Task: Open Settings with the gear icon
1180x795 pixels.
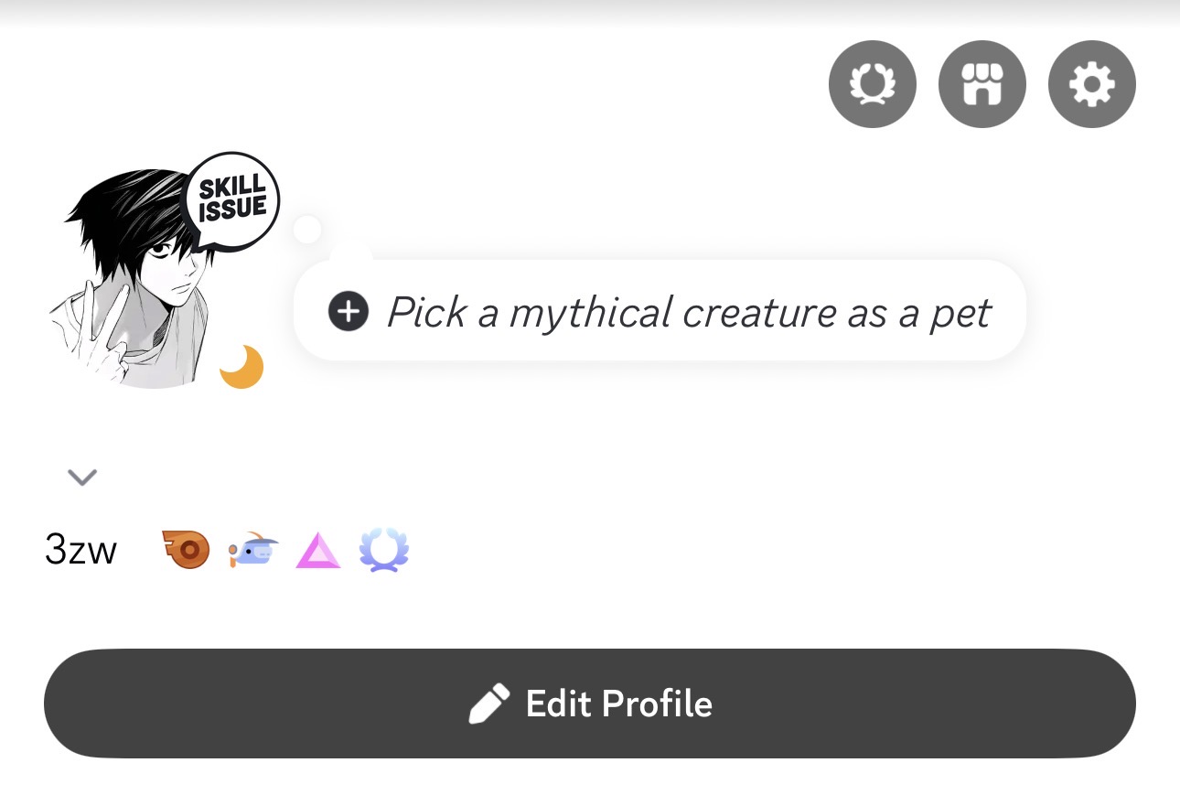Action: 1091,84
